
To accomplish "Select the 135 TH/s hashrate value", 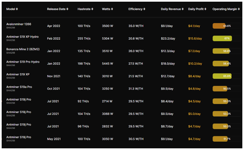I will [x=84, y=51].
